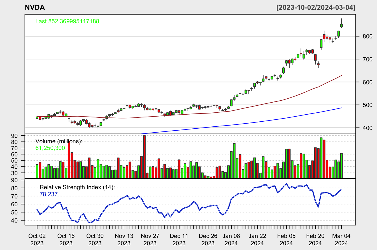
Task: Click the Volume (millions) label
Action: point(59,141)
